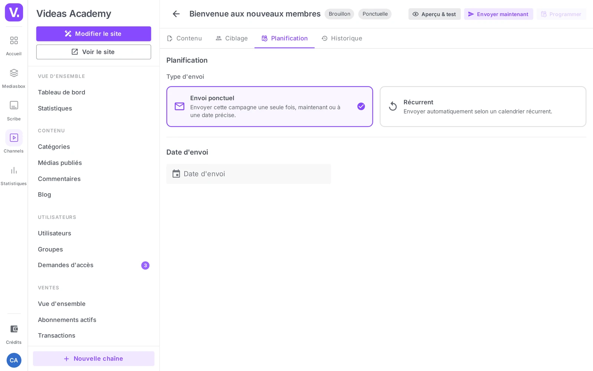This screenshot has height=371, width=593.
Task: Open the CA user avatar
Action: [x=14, y=360]
